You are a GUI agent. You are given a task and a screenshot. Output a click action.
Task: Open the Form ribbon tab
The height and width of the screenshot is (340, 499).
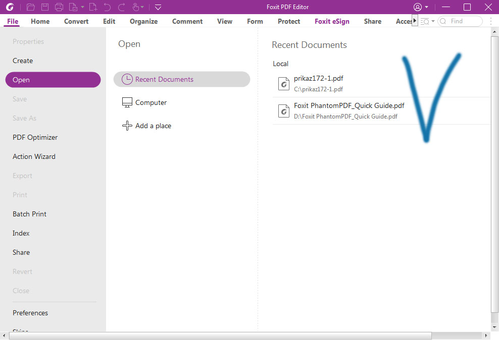point(255,21)
